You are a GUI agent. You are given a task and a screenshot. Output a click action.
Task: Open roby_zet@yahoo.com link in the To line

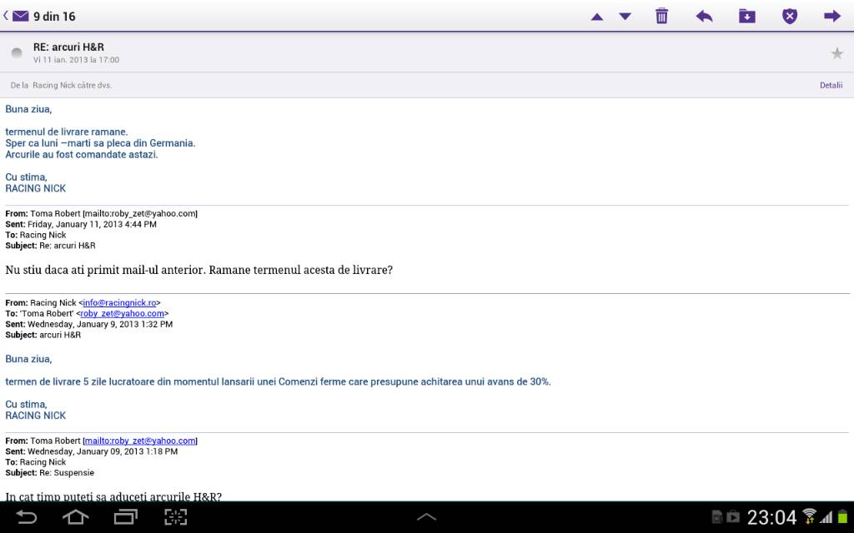123,314
